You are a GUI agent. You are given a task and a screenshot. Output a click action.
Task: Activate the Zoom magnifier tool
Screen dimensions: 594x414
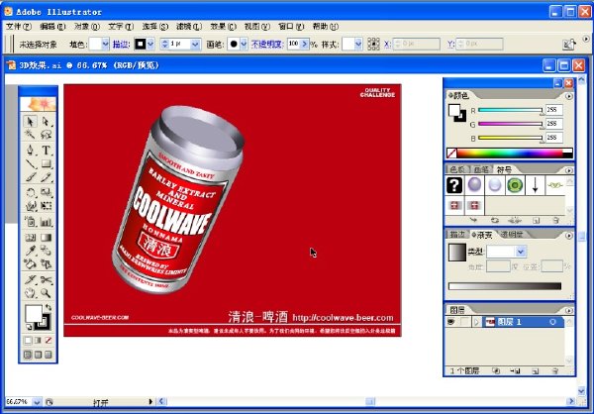pos(46,293)
